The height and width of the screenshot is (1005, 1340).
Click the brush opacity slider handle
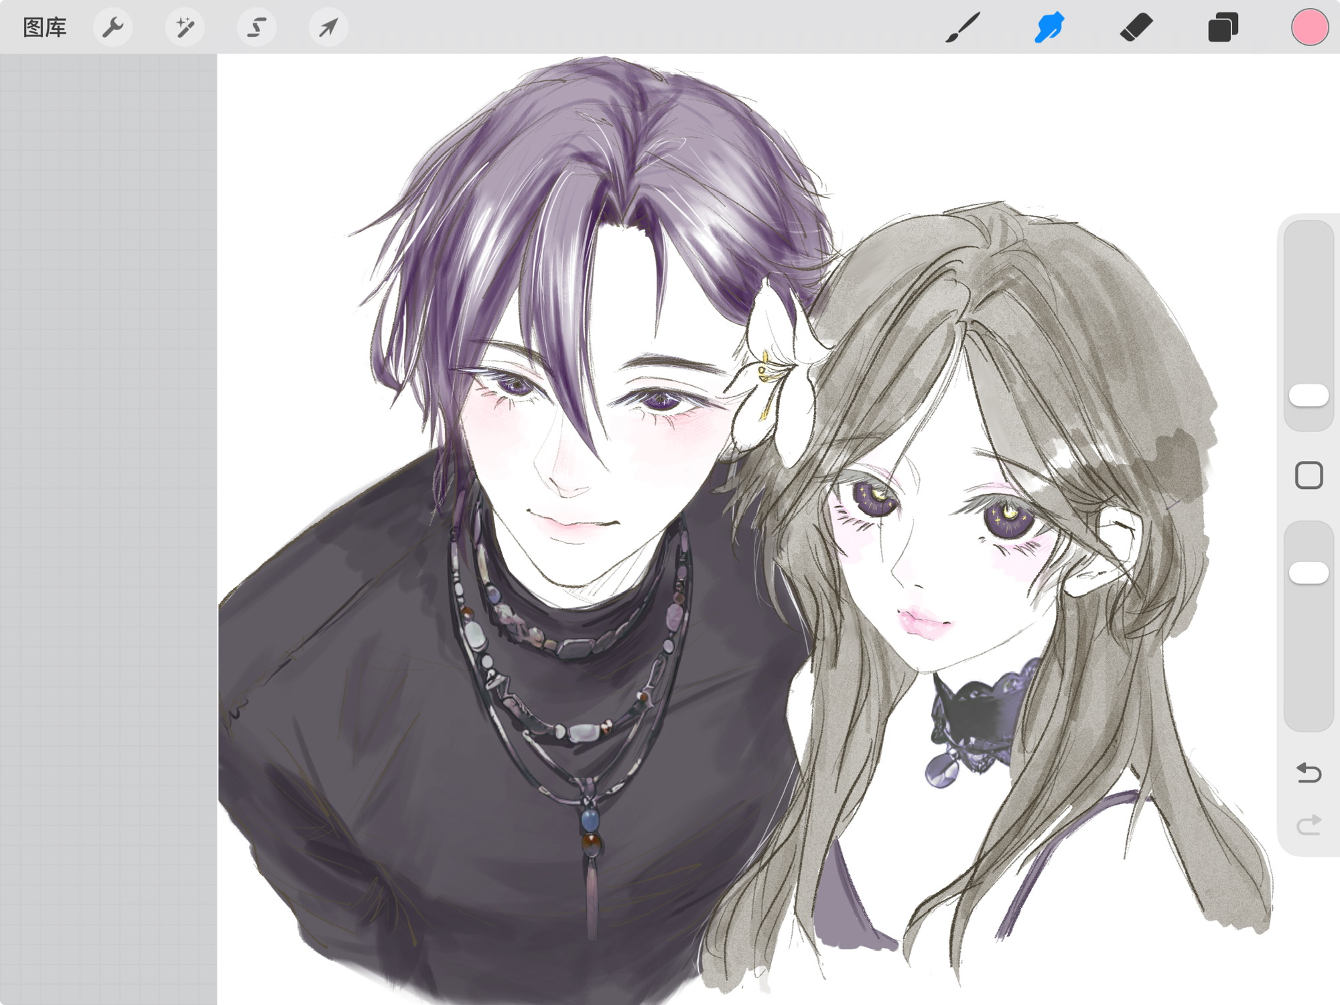coord(1309,573)
